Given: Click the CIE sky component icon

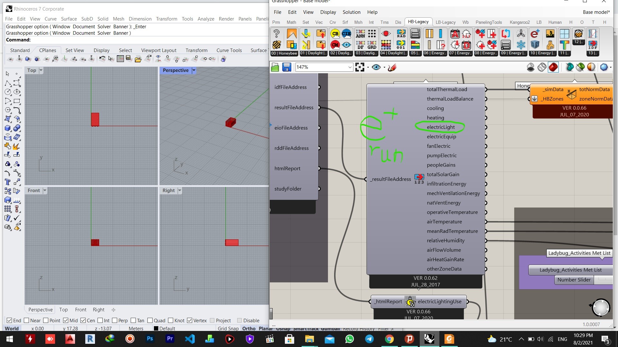Looking at the screenshot, I should (346, 34).
